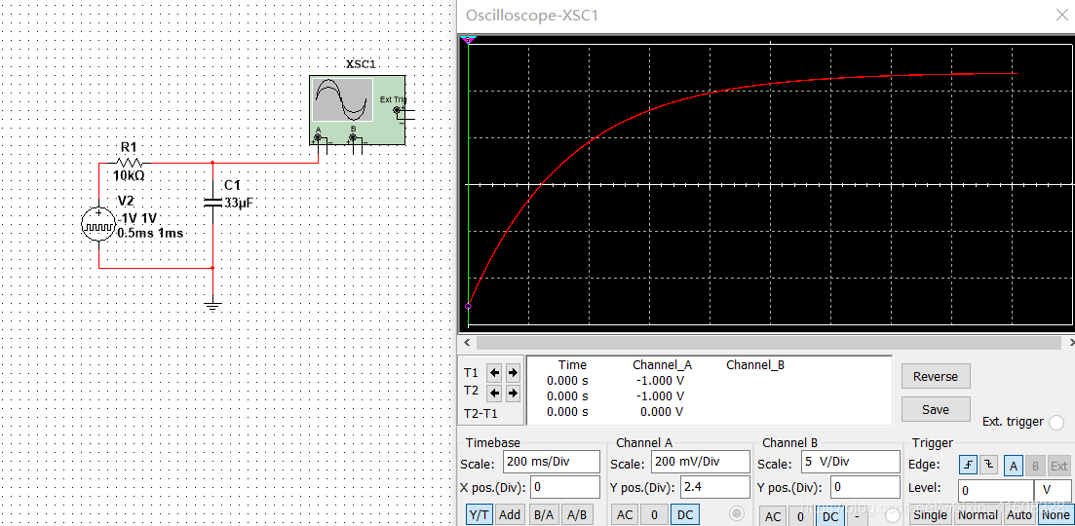Image resolution: width=1075 pixels, height=526 pixels.
Task: Set Channel B coupling to 0
Action: [x=800, y=516]
